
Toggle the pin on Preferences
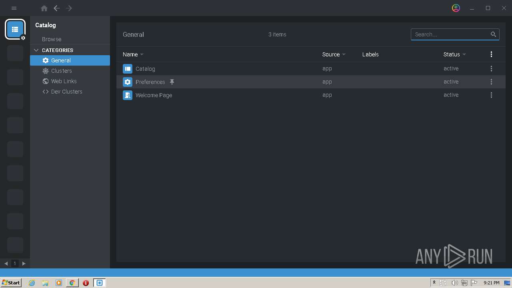172,82
